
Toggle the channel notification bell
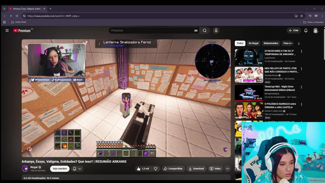coord(75,169)
